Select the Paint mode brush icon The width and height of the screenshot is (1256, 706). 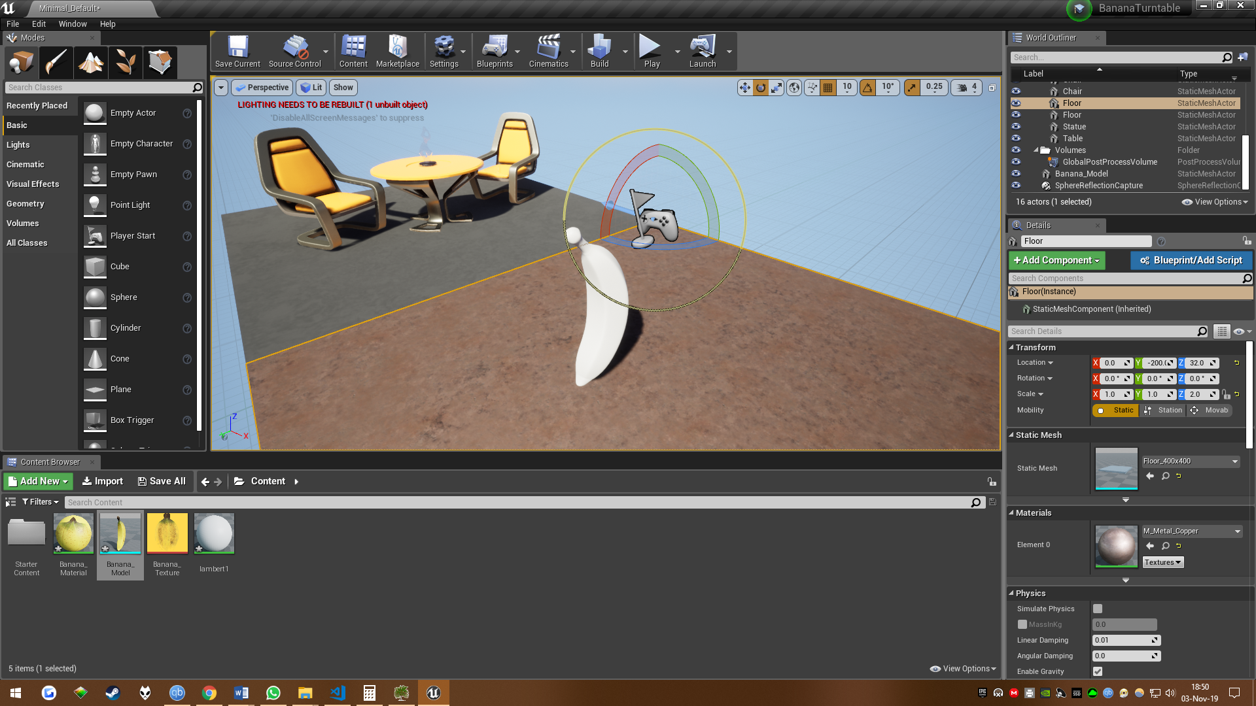pos(56,63)
